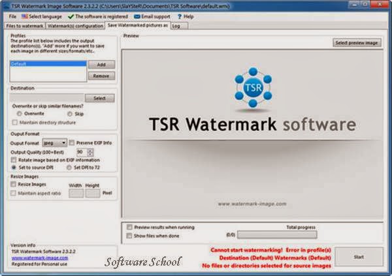Enable Preserve EXIF Info checkbox
392x276 pixels.
(72, 143)
